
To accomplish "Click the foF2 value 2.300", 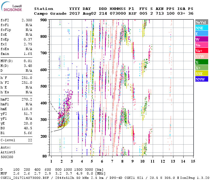I will tap(26, 20).
